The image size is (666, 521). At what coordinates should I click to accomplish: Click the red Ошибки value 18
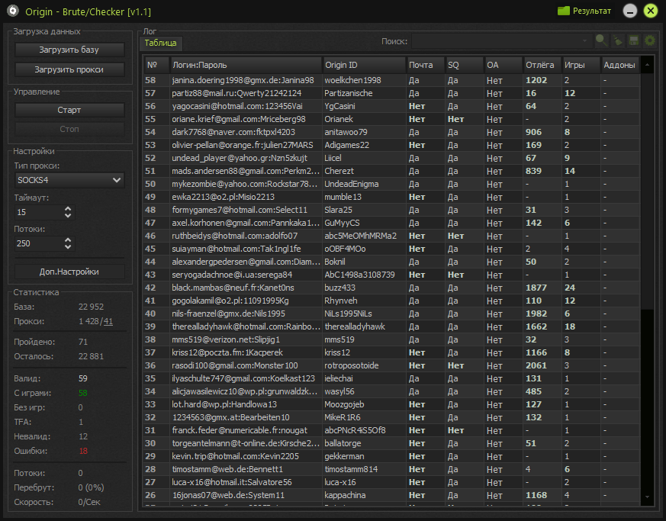coord(83,451)
